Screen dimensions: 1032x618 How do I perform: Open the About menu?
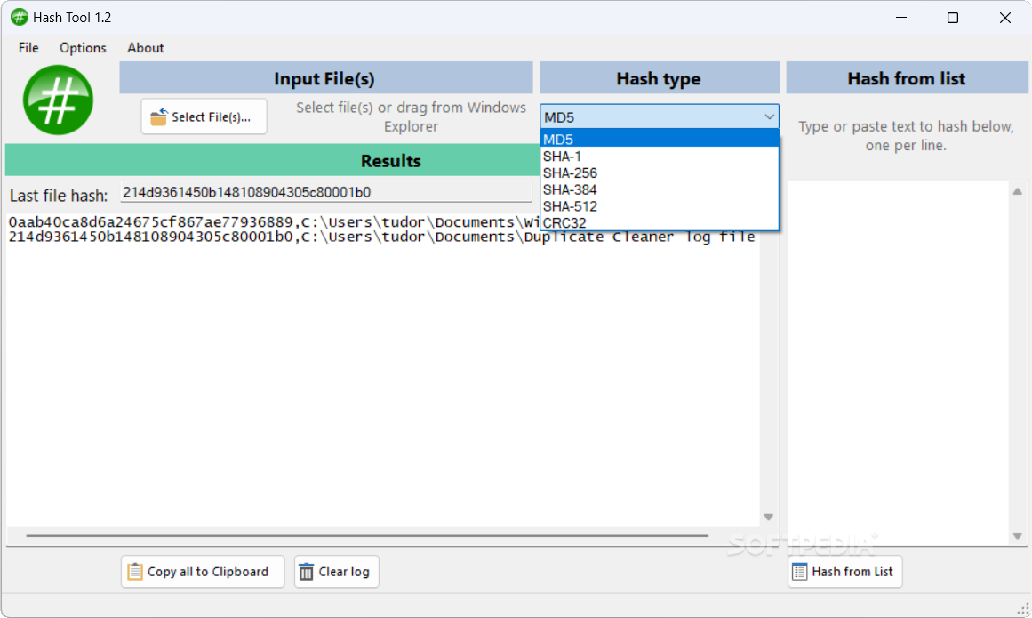(x=146, y=48)
